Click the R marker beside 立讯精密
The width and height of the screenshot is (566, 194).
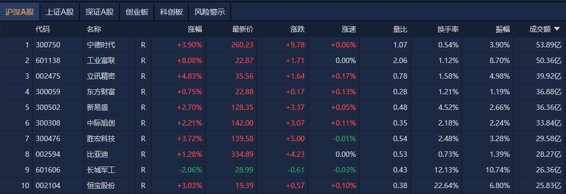[x=143, y=77]
